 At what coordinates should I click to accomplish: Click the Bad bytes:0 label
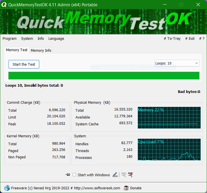(189, 92)
